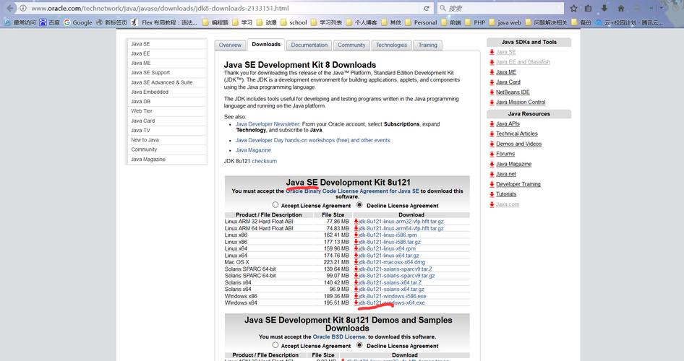Open the Oracle BSD License link
684x361 pixels.
[x=338, y=336]
